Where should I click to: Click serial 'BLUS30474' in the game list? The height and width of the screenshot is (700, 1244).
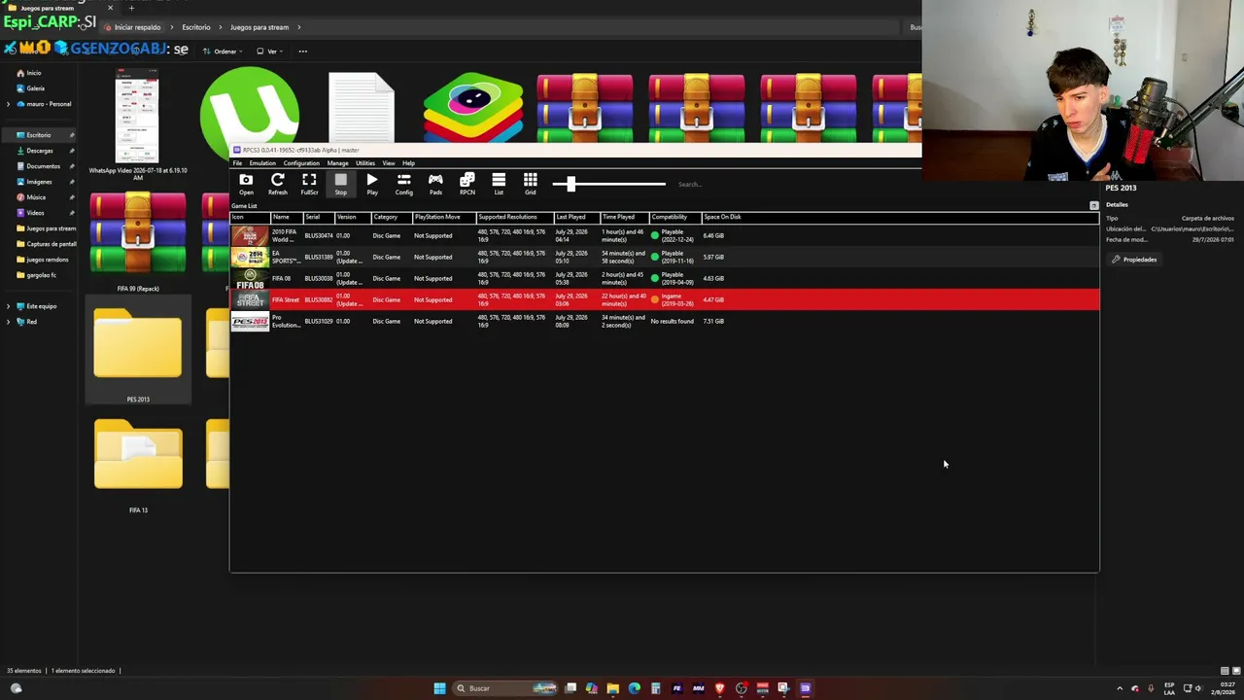(319, 235)
